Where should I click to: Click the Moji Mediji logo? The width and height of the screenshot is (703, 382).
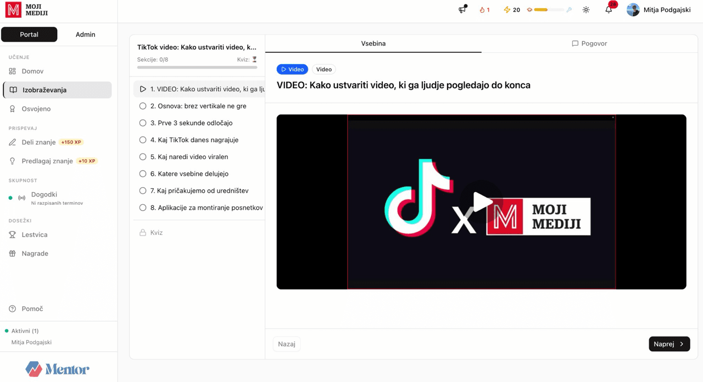tap(27, 10)
